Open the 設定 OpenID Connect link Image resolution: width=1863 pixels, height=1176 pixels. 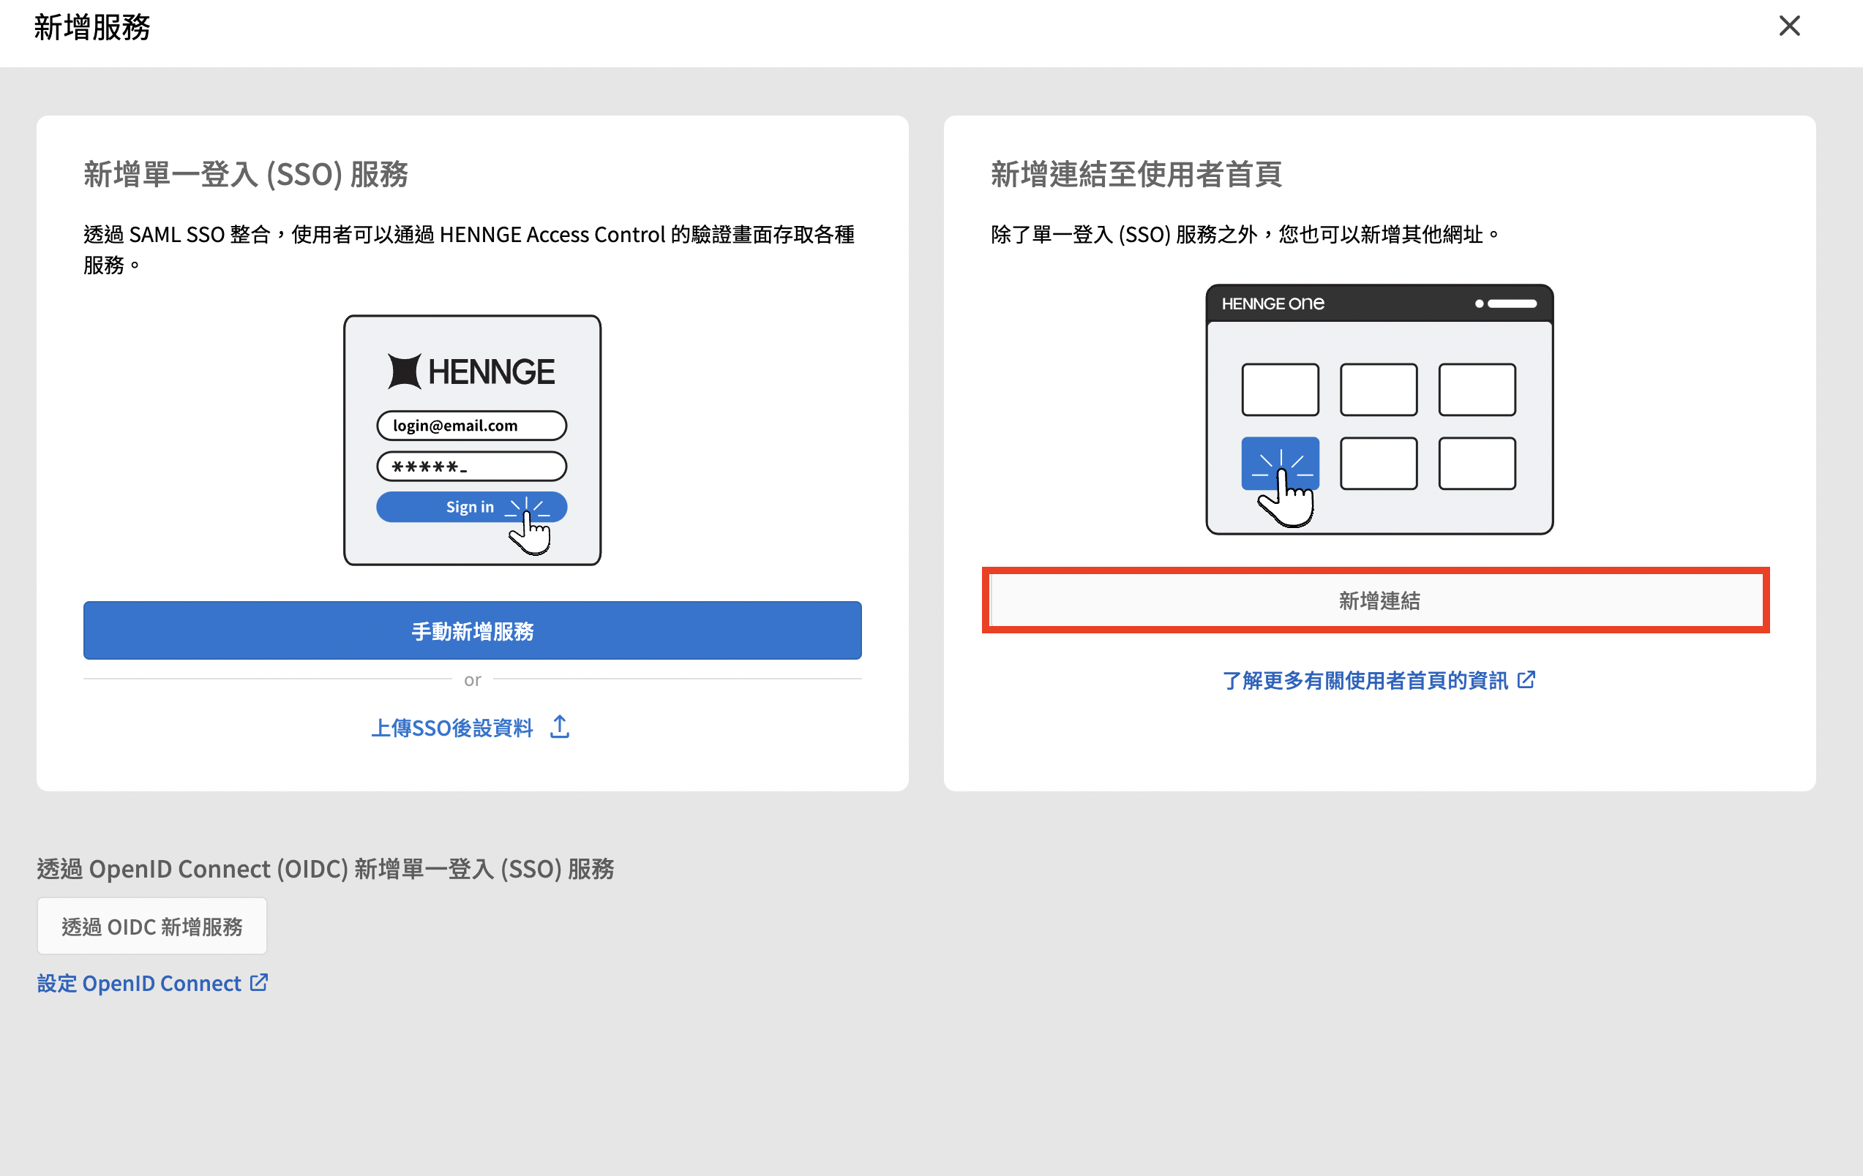[139, 983]
